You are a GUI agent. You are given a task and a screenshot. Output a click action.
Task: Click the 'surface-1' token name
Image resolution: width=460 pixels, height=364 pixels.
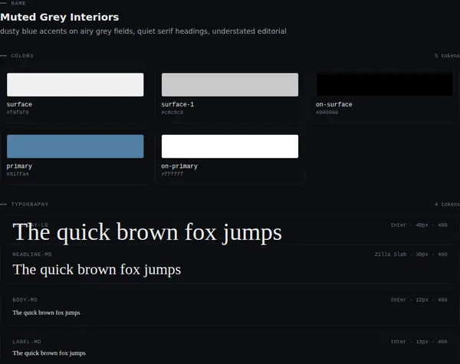(x=178, y=104)
